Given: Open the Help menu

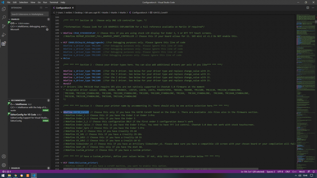Looking at the screenshot, I should [x=63, y=3].
